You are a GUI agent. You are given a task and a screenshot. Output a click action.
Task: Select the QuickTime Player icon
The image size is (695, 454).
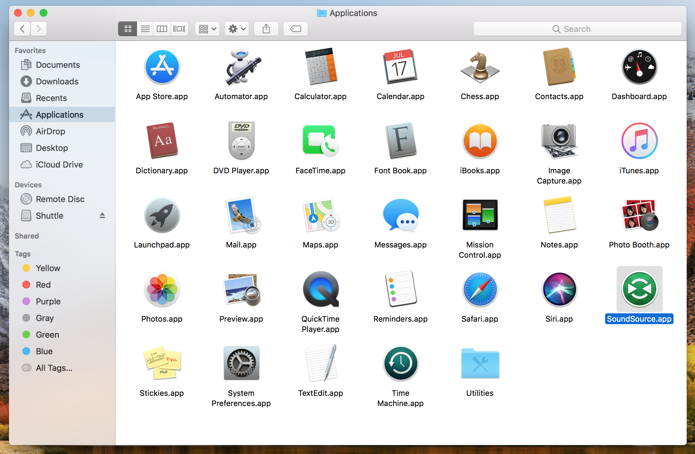click(x=321, y=289)
